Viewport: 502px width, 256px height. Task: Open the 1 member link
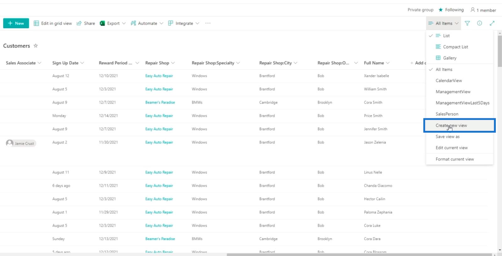point(483,10)
